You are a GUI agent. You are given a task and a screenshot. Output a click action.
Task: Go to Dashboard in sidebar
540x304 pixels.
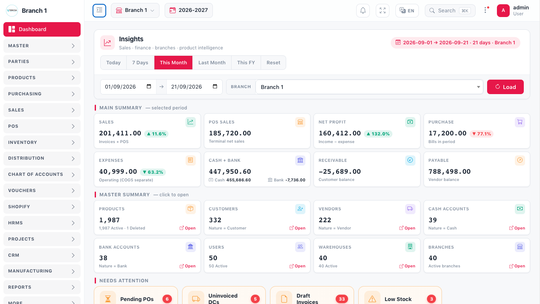pos(42,29)
